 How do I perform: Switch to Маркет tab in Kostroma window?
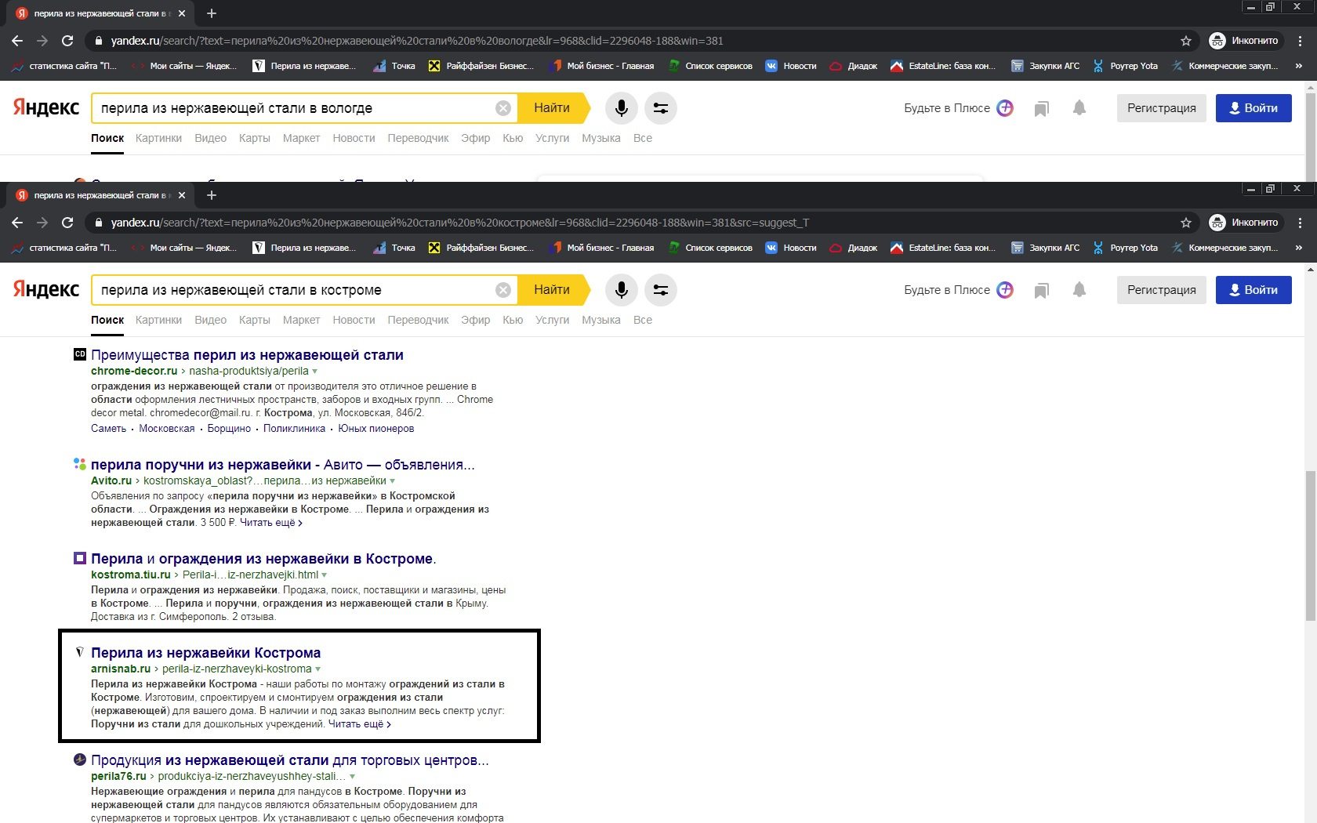pyautogui.click(x=301, y=320)
